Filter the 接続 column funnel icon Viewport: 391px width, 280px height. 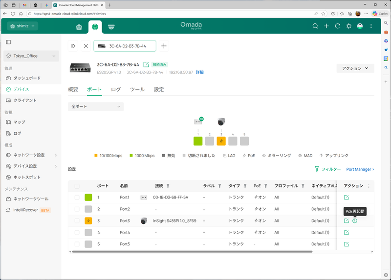pyautogui.click(x=168, y=186)
